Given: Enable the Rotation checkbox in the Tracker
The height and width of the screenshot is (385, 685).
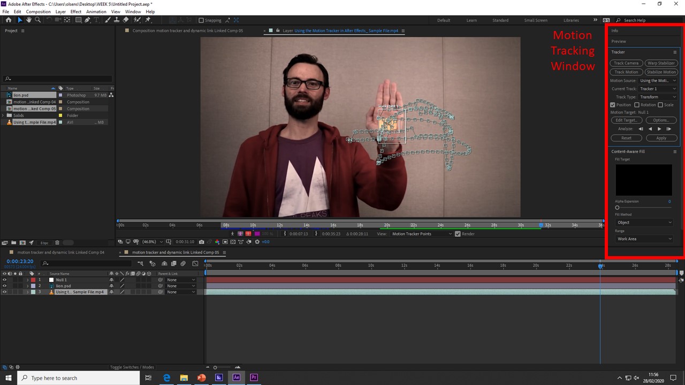Looking at the screenshot, I should click(637, 105).
